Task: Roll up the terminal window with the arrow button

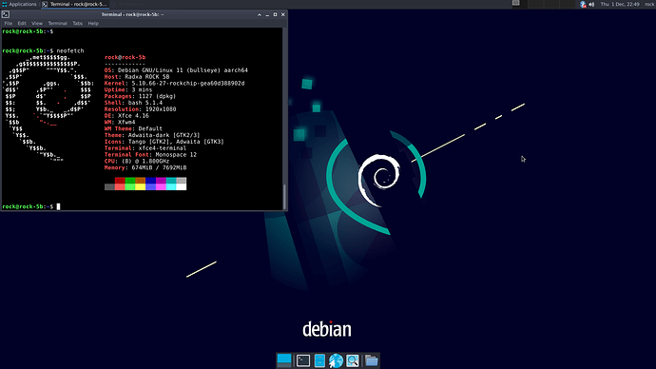Action: 260,14
